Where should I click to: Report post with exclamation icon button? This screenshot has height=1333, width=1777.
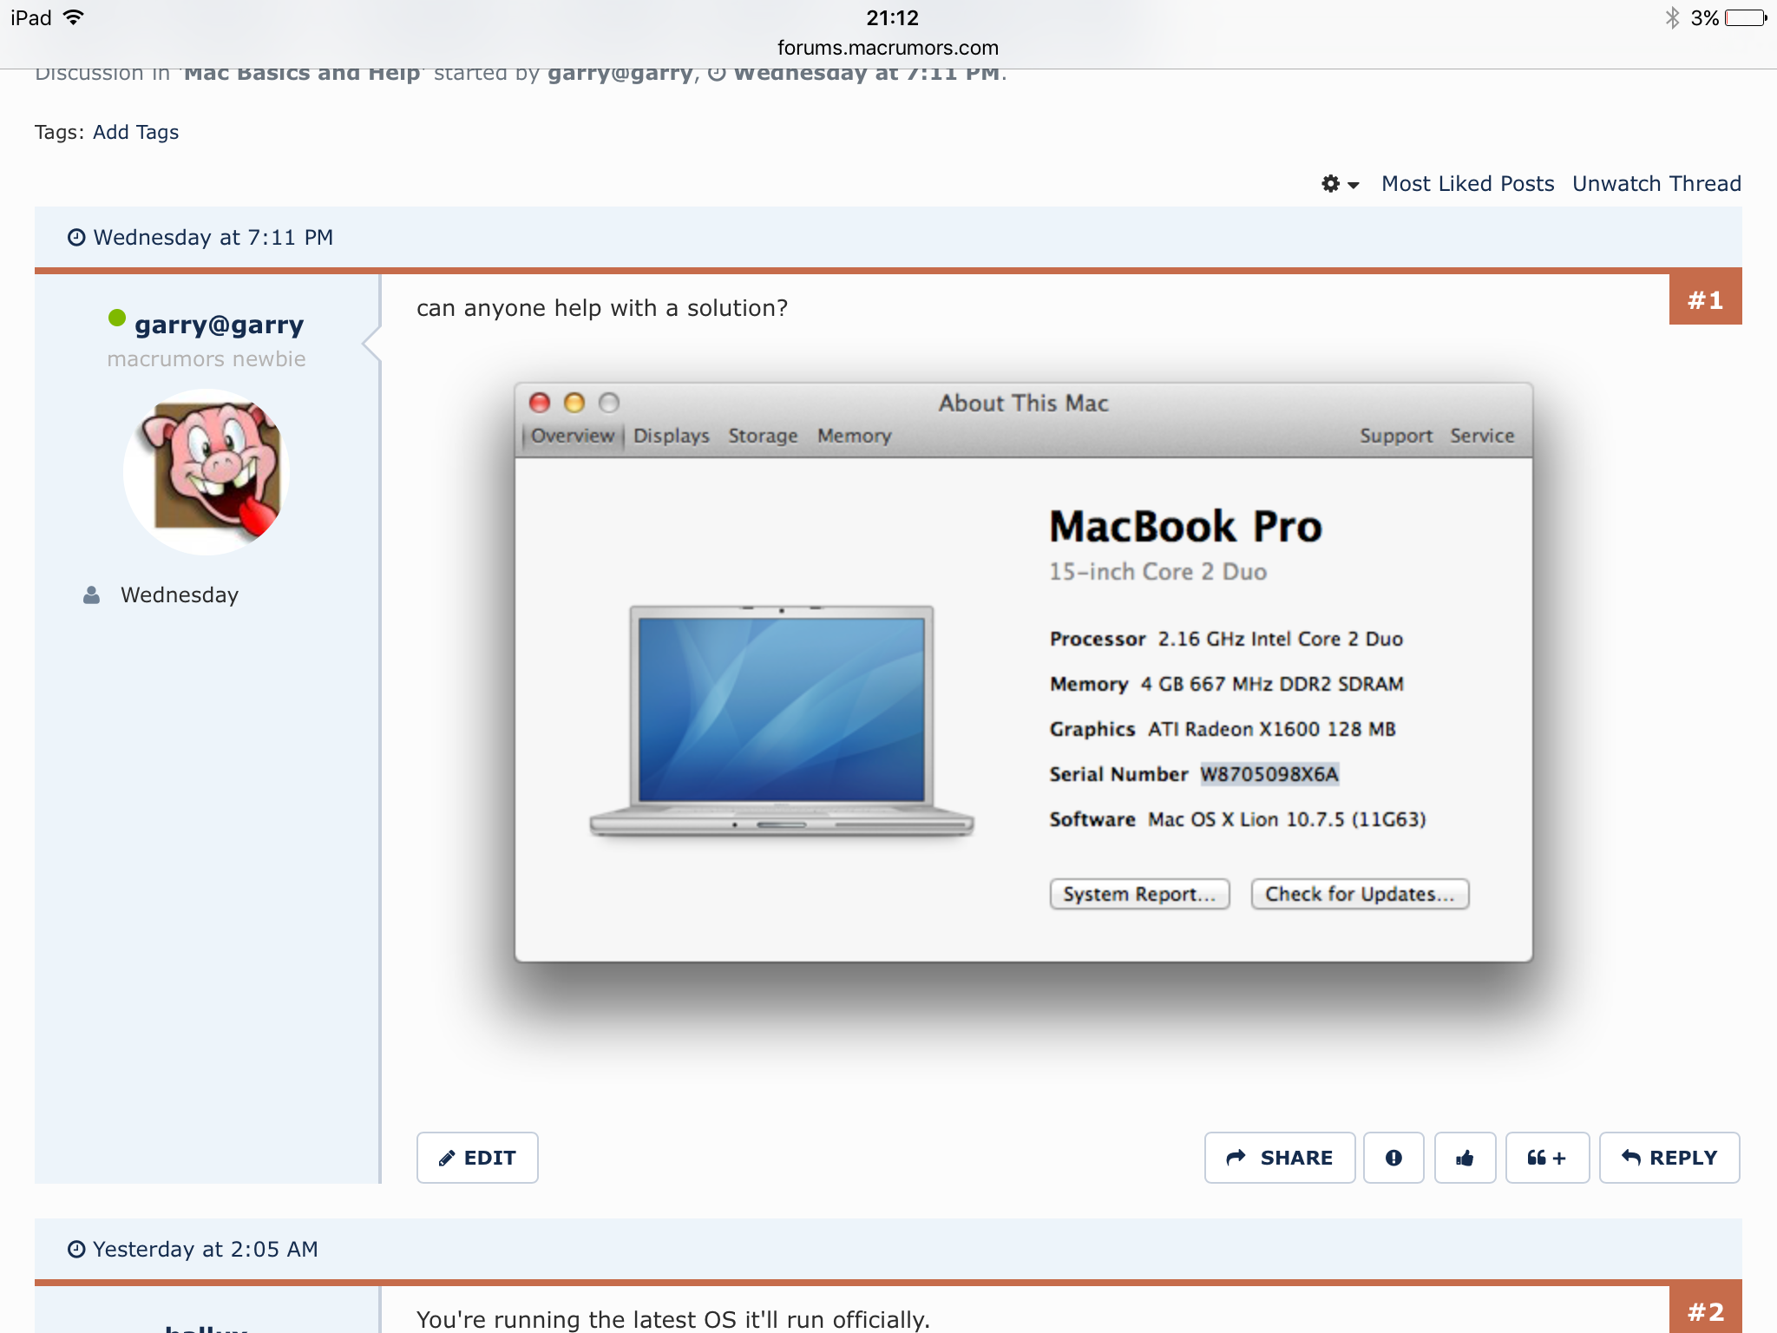tap(1393, 1158)
